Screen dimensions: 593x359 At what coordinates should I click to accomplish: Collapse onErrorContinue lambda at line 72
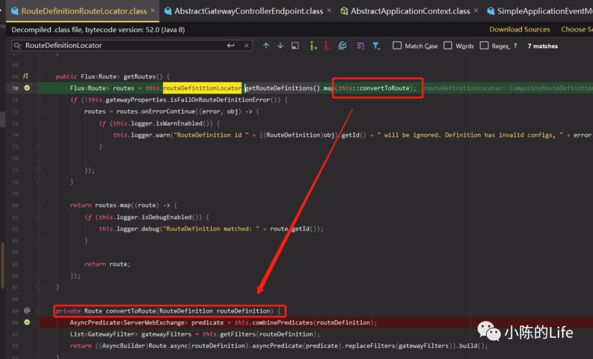(x=38, y=112)
